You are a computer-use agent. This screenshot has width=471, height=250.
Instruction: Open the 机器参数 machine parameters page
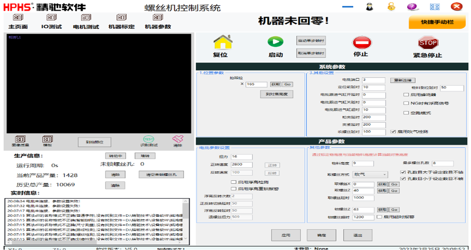point(158,18)
